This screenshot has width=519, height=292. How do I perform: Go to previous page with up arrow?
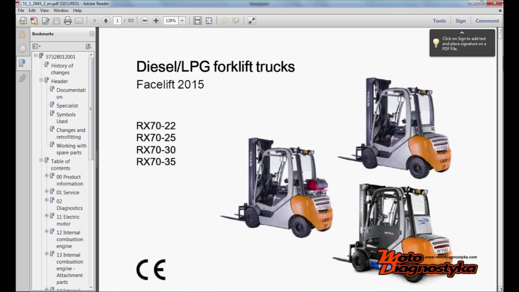[94, 21]
